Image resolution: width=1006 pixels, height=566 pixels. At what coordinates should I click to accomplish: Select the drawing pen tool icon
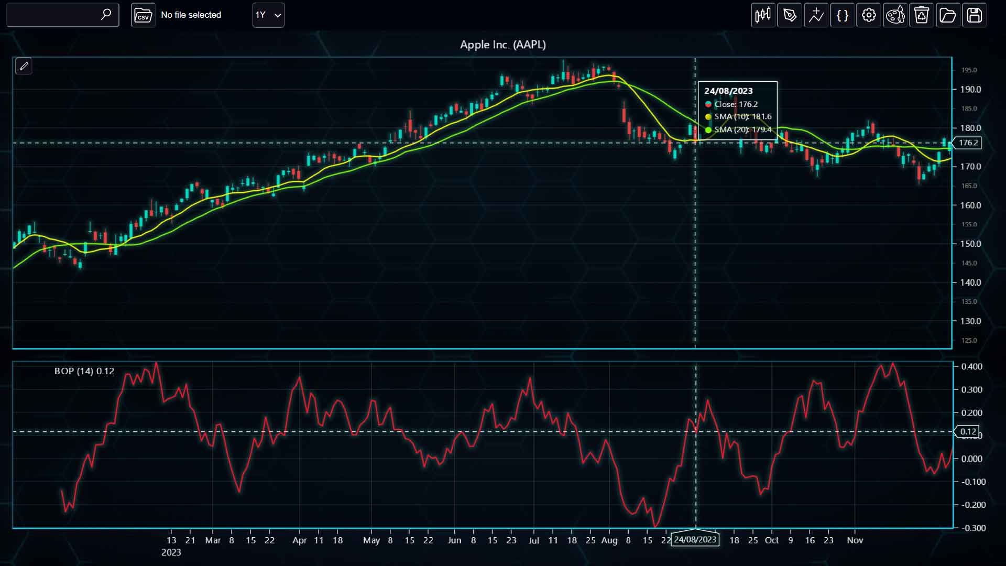pos(790,15)
